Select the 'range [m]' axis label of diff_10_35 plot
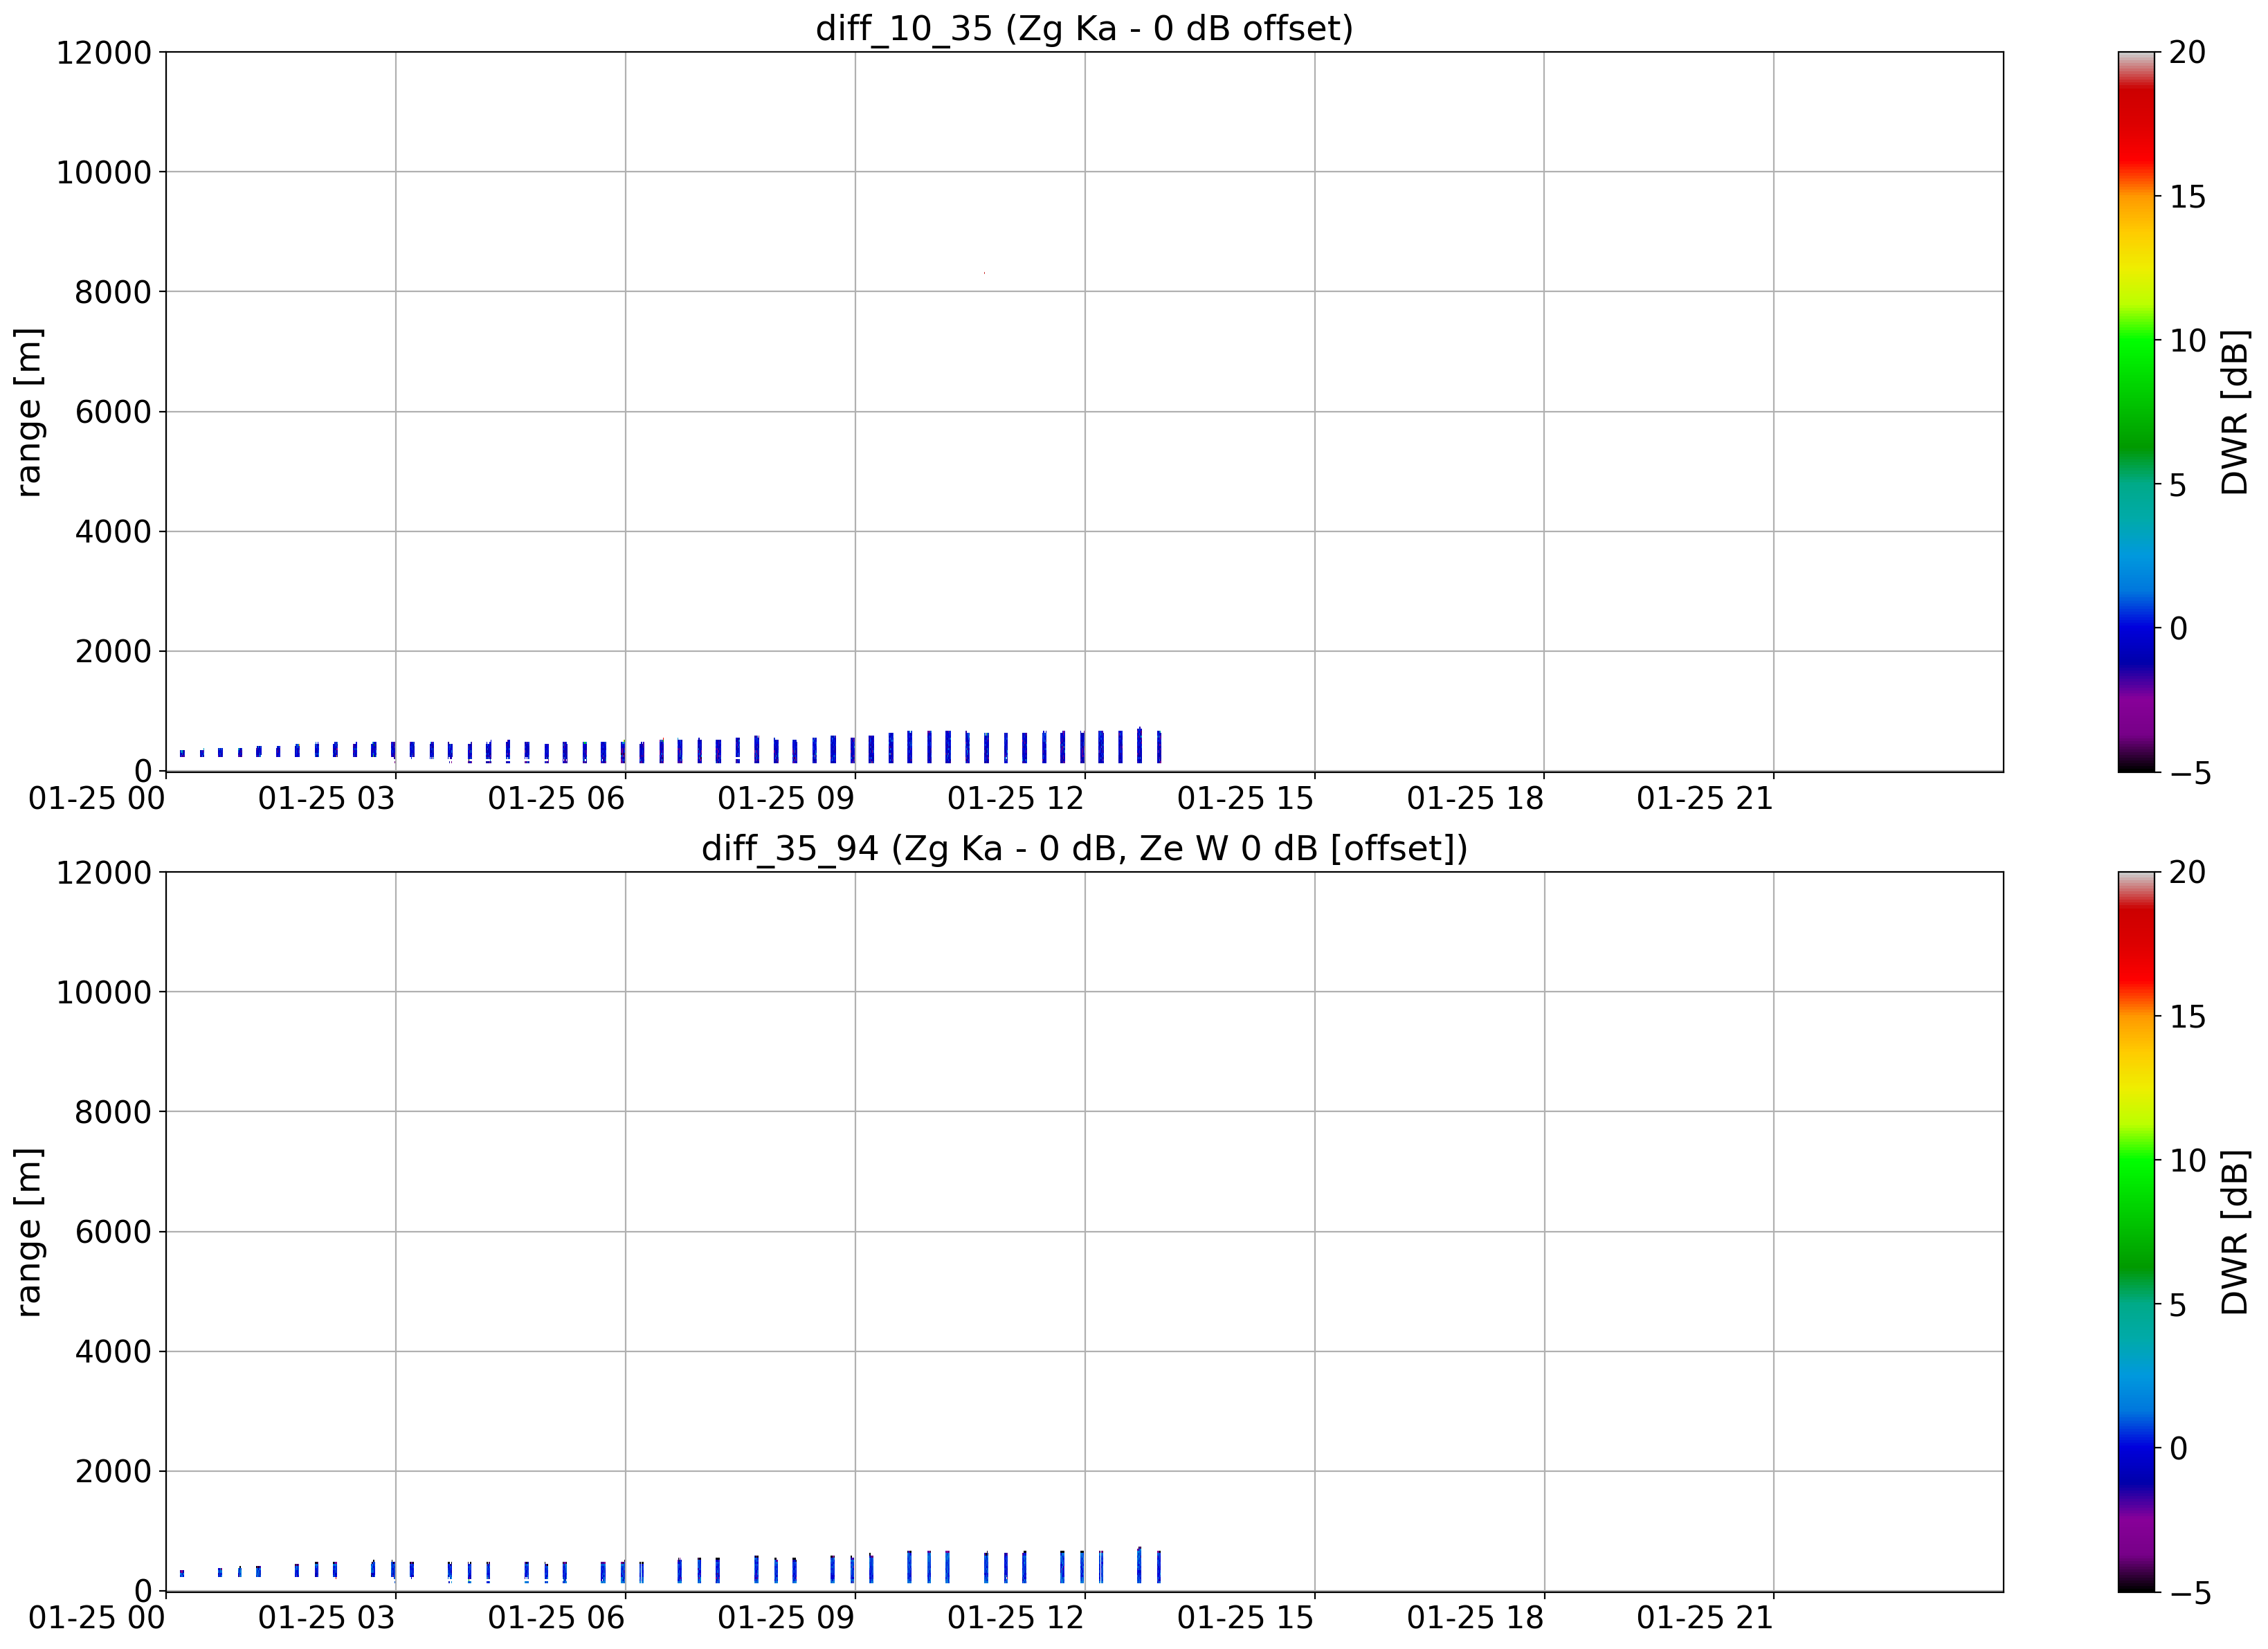 point(29,411)
